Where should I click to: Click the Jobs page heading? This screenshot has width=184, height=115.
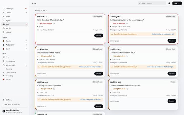(x=34, y=3)
